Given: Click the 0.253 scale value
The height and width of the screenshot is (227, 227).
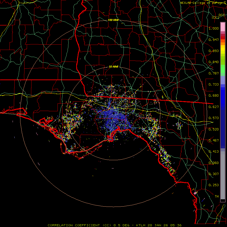Looking at the screenshot, I should click(214, 185).
